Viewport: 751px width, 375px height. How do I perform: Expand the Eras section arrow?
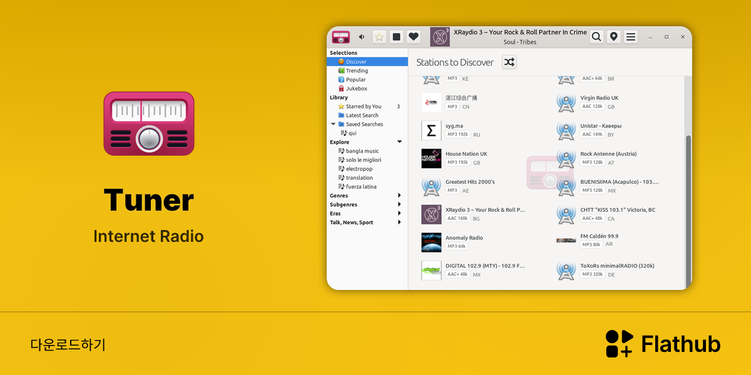point(399,213)
